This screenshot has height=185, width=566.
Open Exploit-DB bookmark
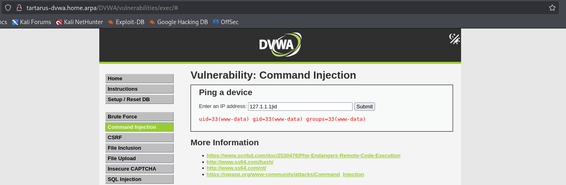(x=126, y=22)
